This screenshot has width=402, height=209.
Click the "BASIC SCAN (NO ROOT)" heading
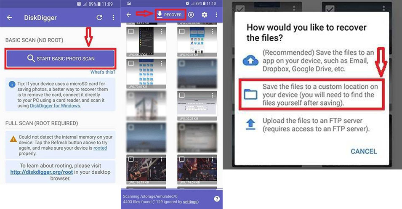point(34,40)
